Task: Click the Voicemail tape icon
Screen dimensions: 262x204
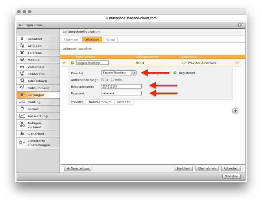Action: pos(22,67)
